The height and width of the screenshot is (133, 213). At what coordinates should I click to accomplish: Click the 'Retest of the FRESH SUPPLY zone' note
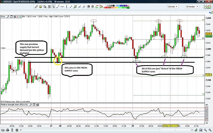click(x=165, y=70)
